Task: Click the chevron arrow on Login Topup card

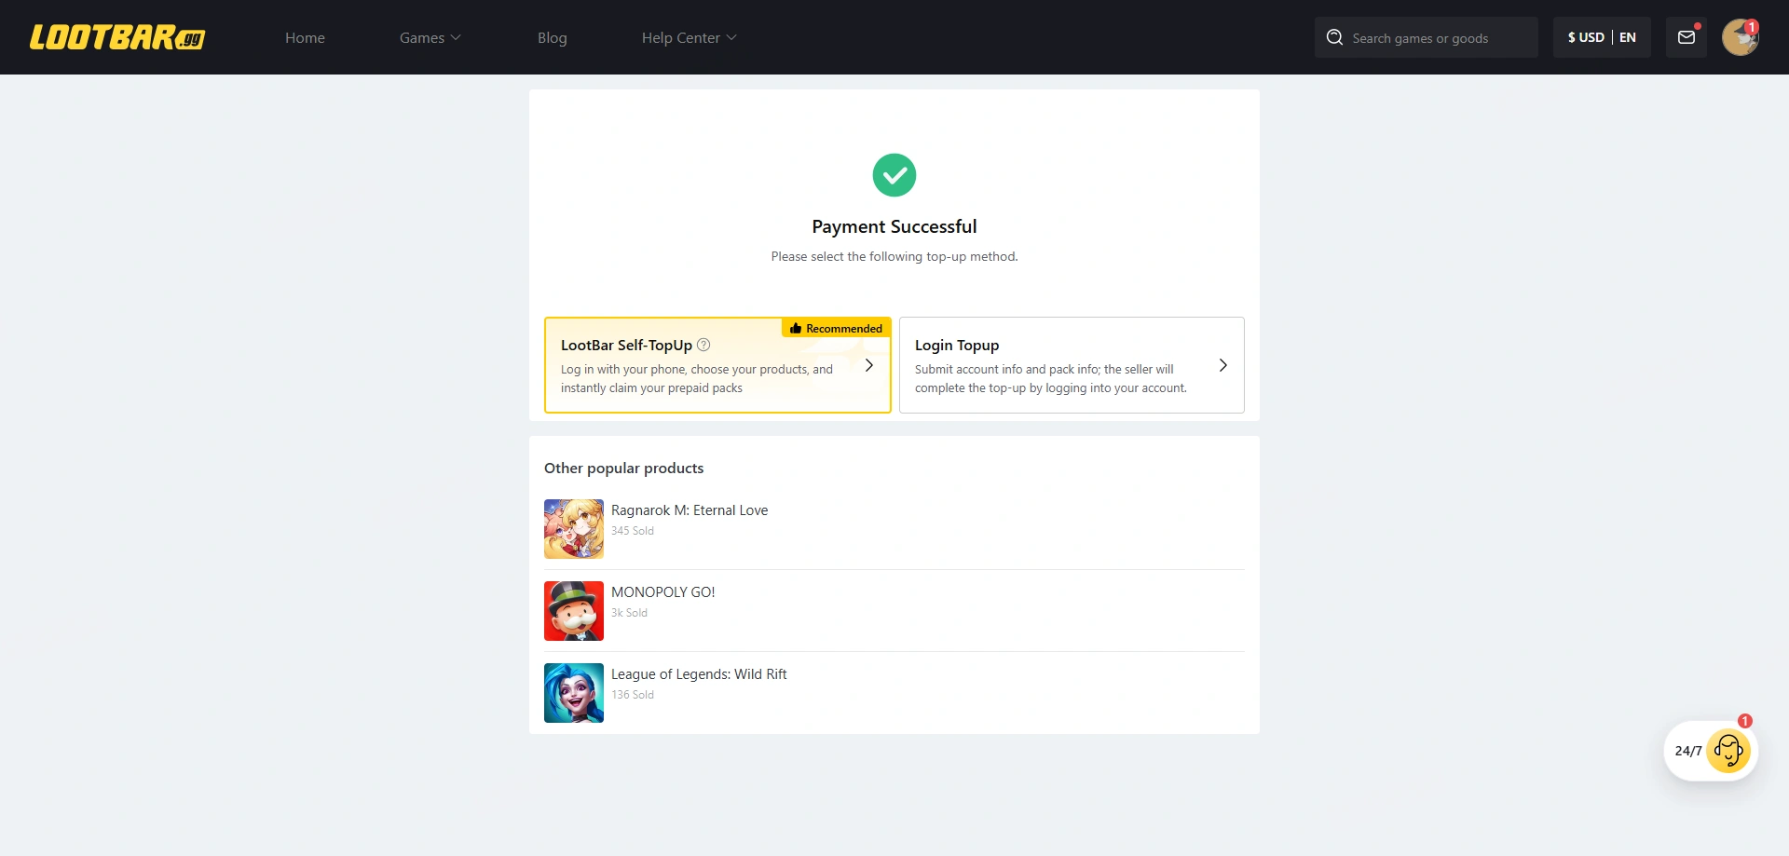Action: click(x=1223, y=365)
